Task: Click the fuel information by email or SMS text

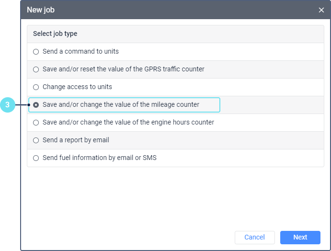Action: click(x=99, y=158)
